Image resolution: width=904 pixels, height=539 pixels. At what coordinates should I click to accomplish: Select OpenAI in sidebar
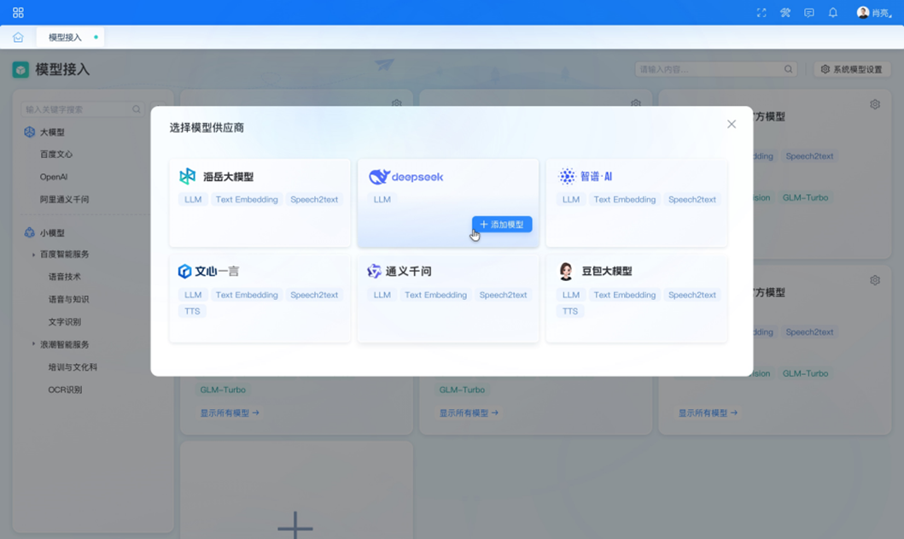[54, 177]
